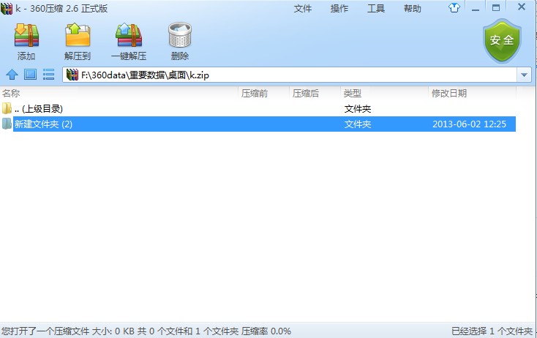537x338 pixels.
Task: Open the 工具 menu
Action: (376, 9)
